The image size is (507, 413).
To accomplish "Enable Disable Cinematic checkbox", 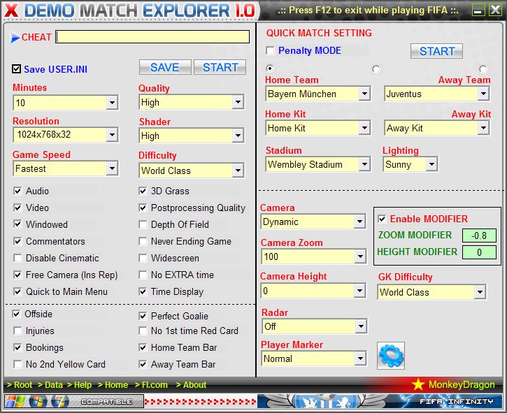I will (x=17, y=258).
